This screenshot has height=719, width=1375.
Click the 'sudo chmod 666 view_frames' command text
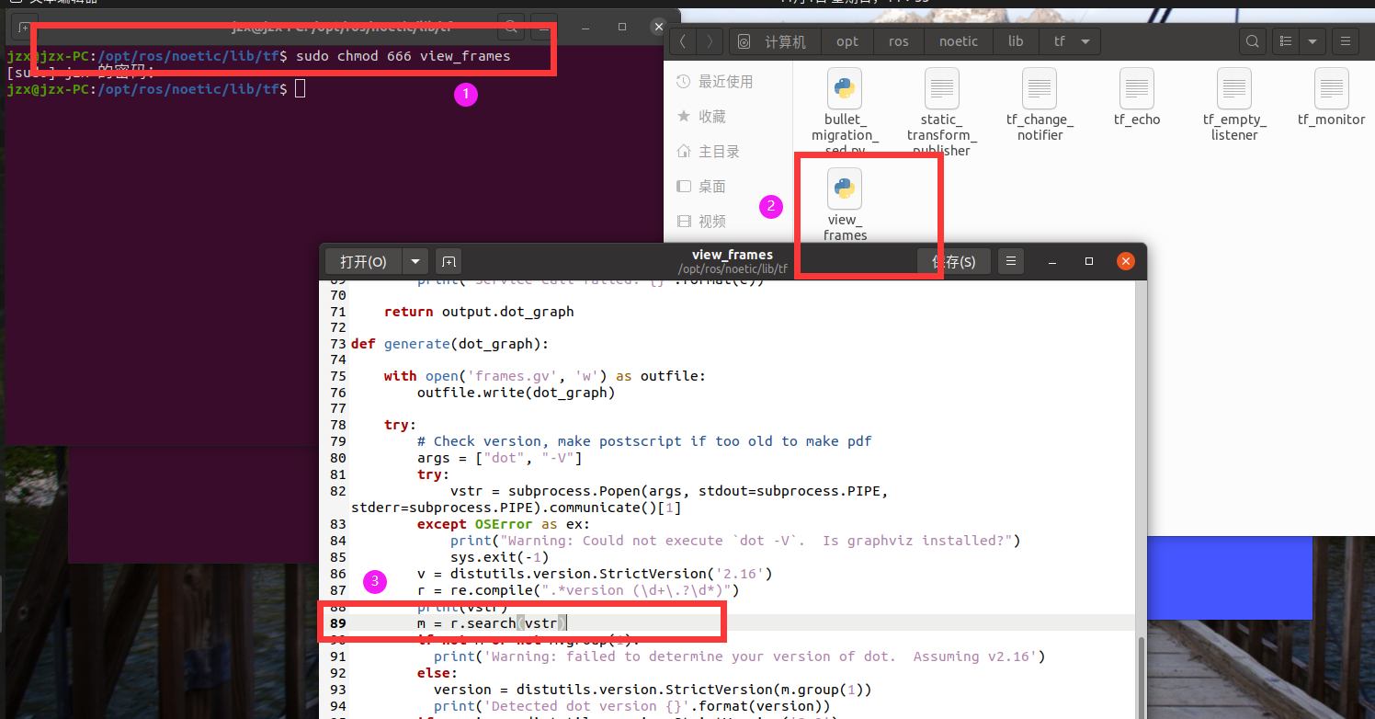403,56
